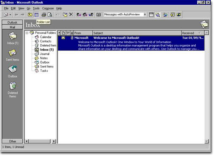Open the Messages with AutoPreview view dropdown
This screenshot has width=215, height=156.
pyautogui.click(x=145, y=14)
